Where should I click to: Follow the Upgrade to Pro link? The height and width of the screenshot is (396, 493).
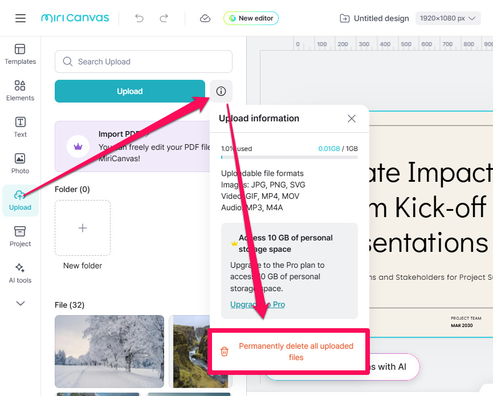pyautogui.click(x=258, y=304)
